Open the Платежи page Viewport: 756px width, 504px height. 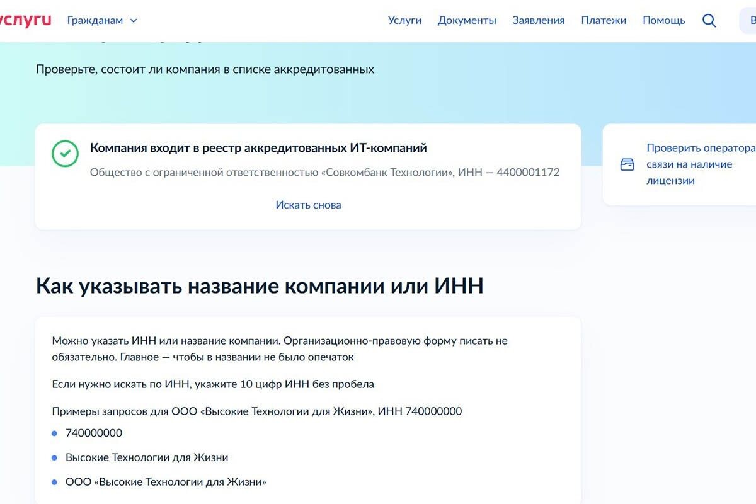(x=604, y=20)
